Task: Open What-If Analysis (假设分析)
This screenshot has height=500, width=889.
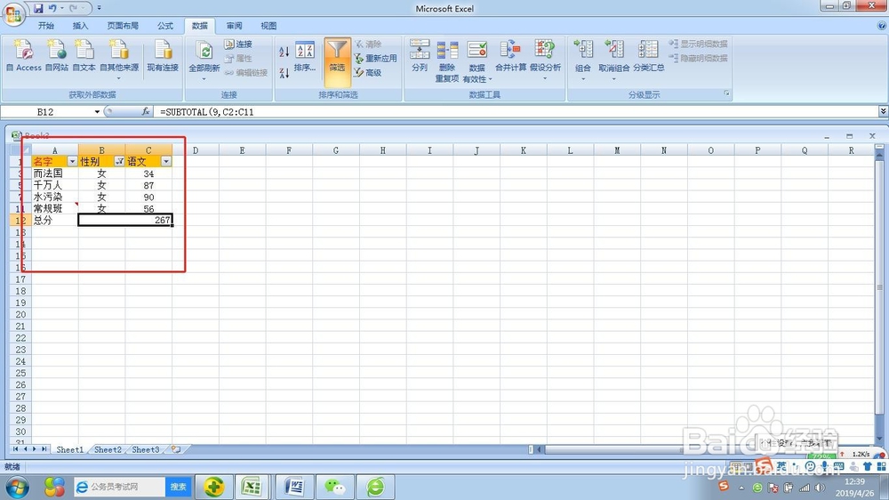Action: (x=545, y=56)
